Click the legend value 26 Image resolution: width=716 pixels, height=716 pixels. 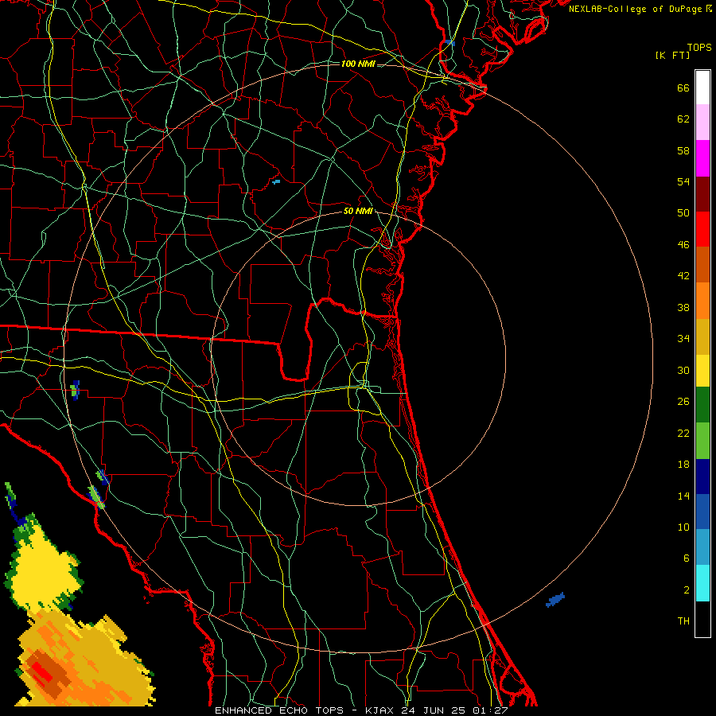point(683,402)
